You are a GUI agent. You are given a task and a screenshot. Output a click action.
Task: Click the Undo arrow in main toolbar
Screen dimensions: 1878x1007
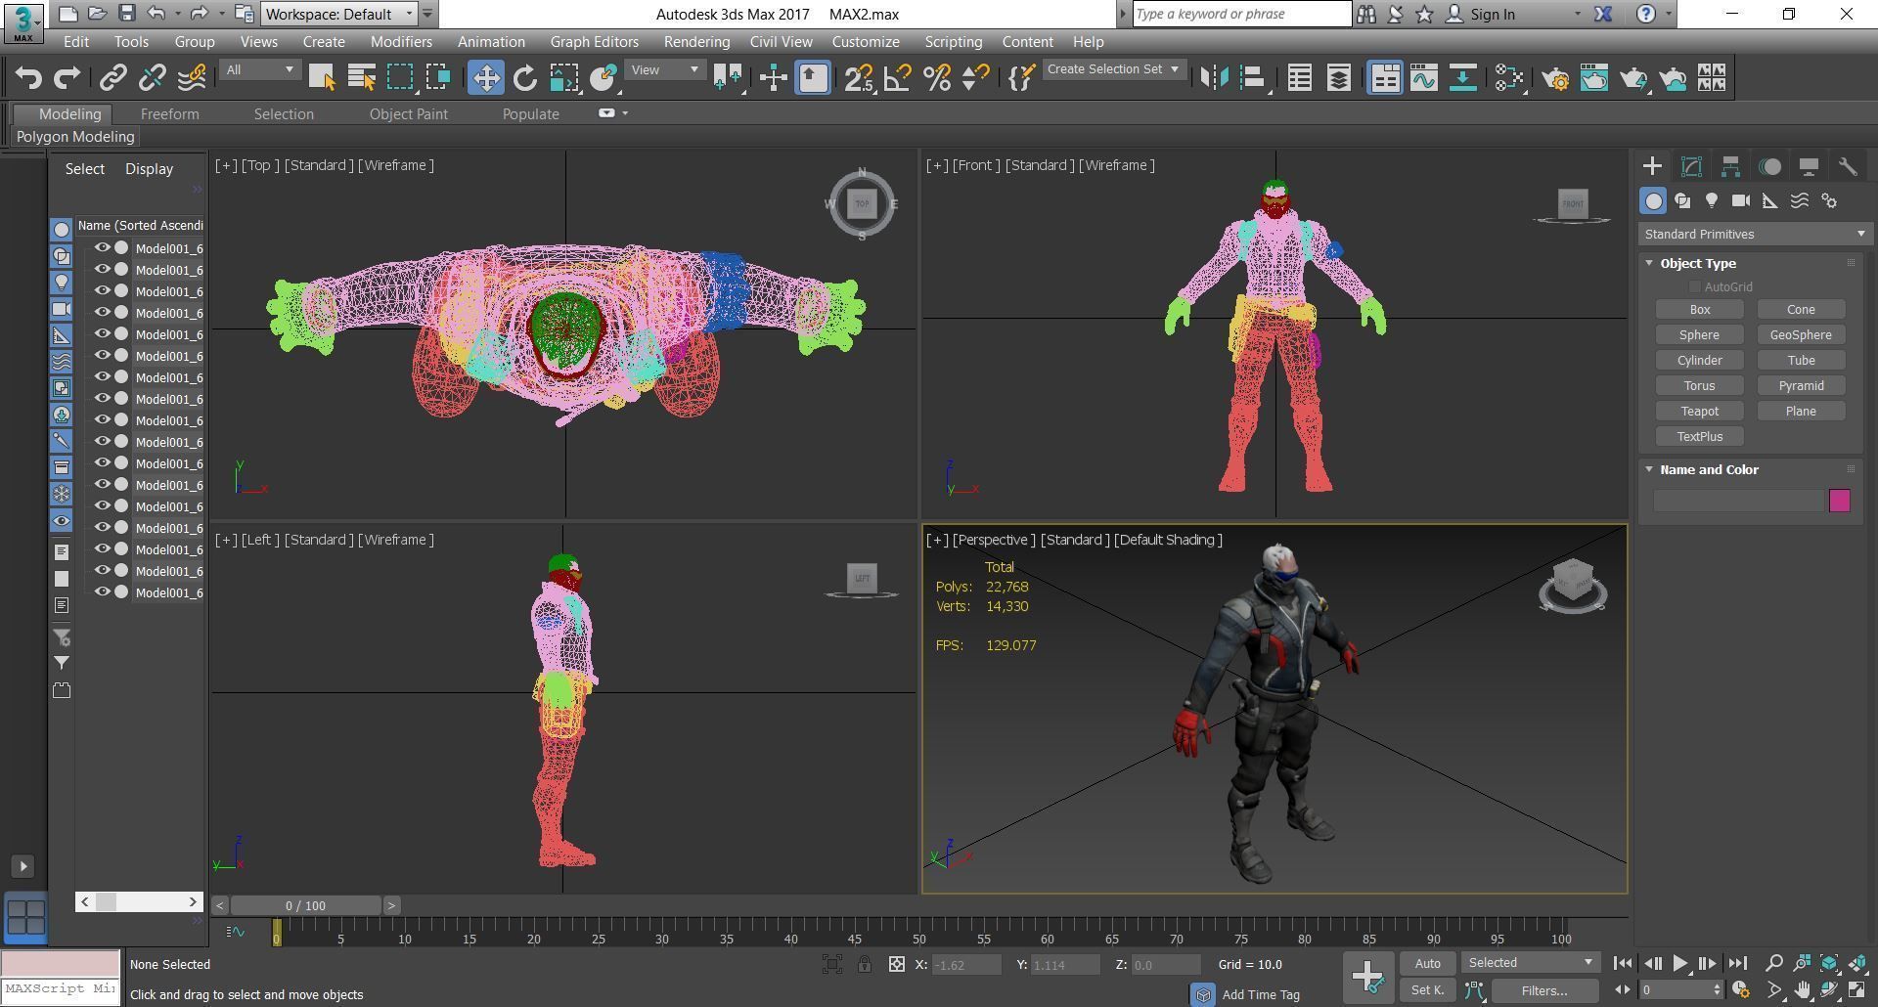pos(28,78)
